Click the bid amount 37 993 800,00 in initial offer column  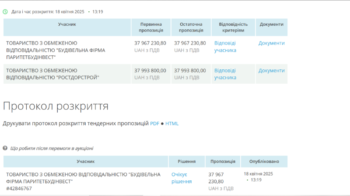click(150, 70)
